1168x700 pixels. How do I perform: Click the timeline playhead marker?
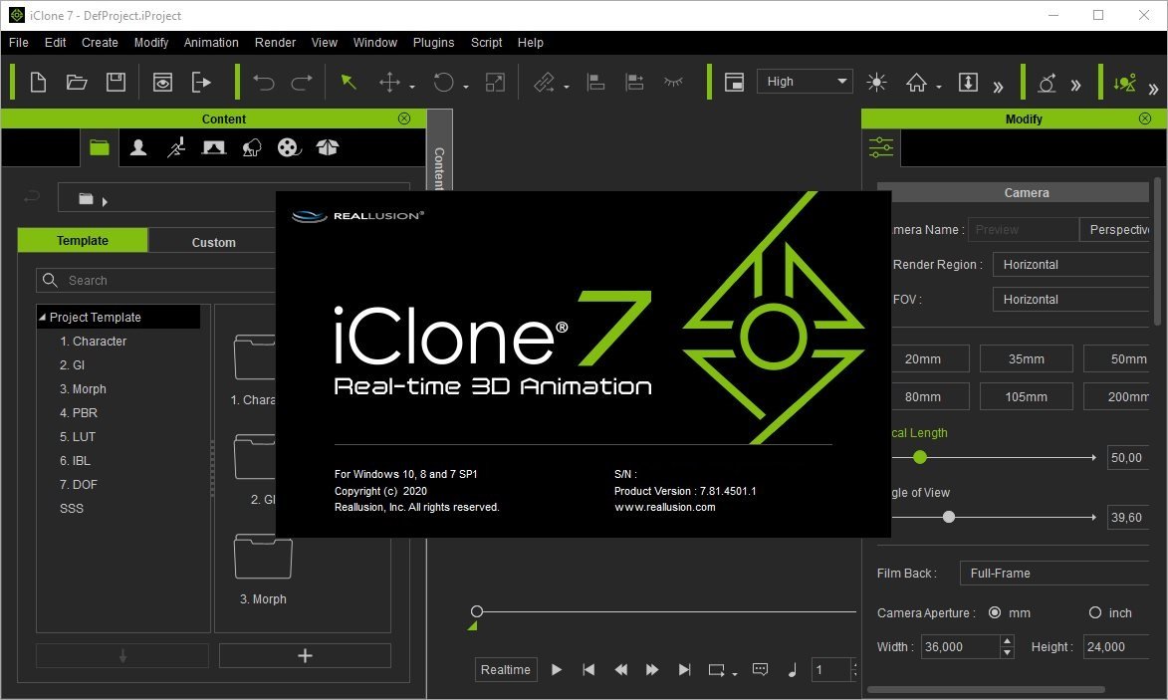477,611
